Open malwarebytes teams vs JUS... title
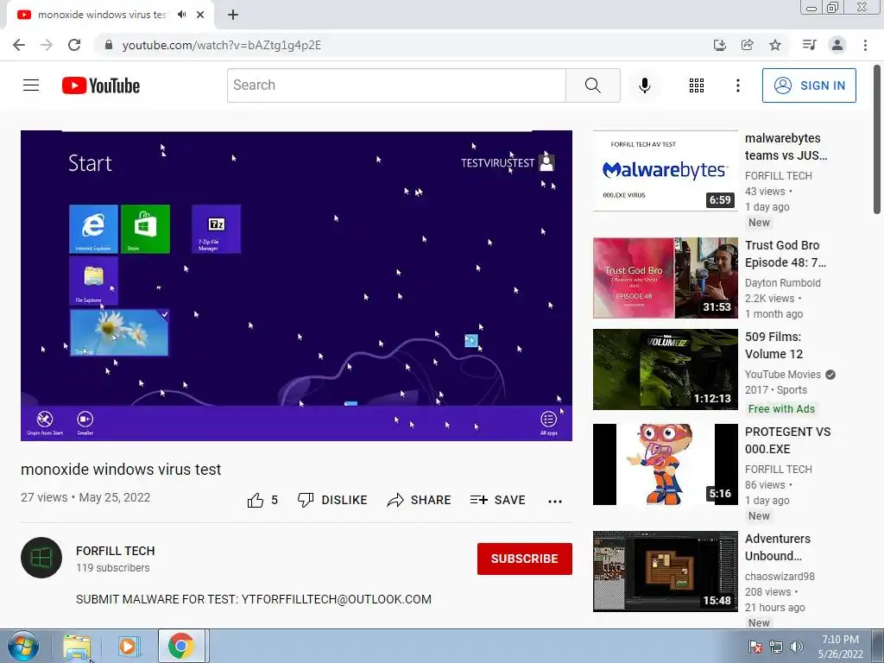Viewport: 884px width, 663px height. pyautogui.click(x=786, y=147)
